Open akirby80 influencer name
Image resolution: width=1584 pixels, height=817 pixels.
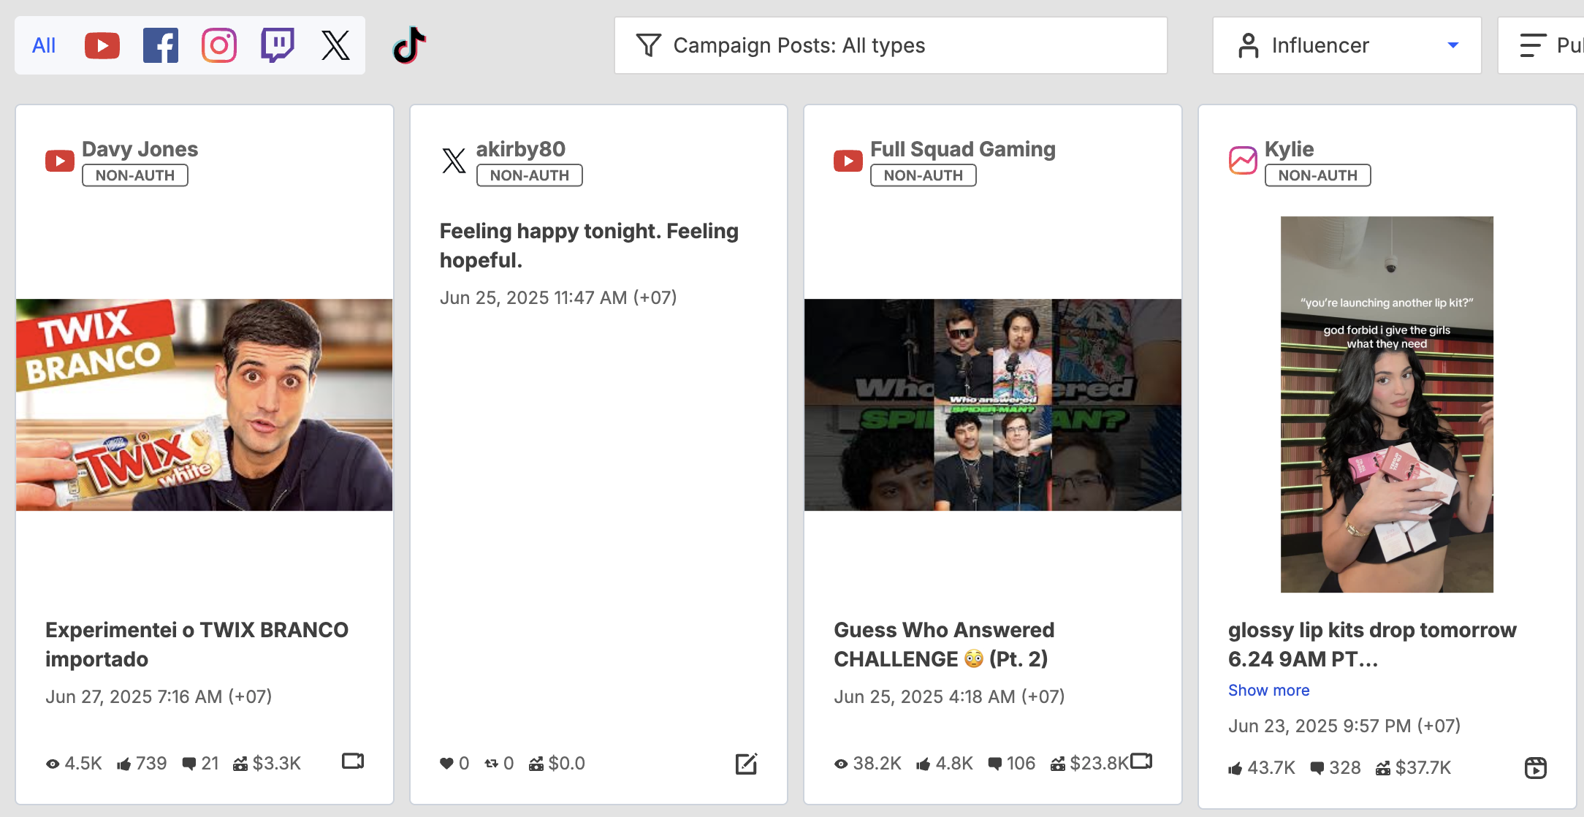click(521, 149)
